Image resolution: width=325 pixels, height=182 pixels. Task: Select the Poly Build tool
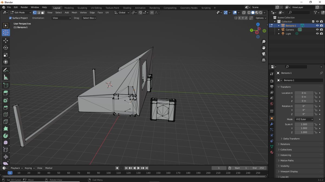pyautogui.click(x=6, y=129)
